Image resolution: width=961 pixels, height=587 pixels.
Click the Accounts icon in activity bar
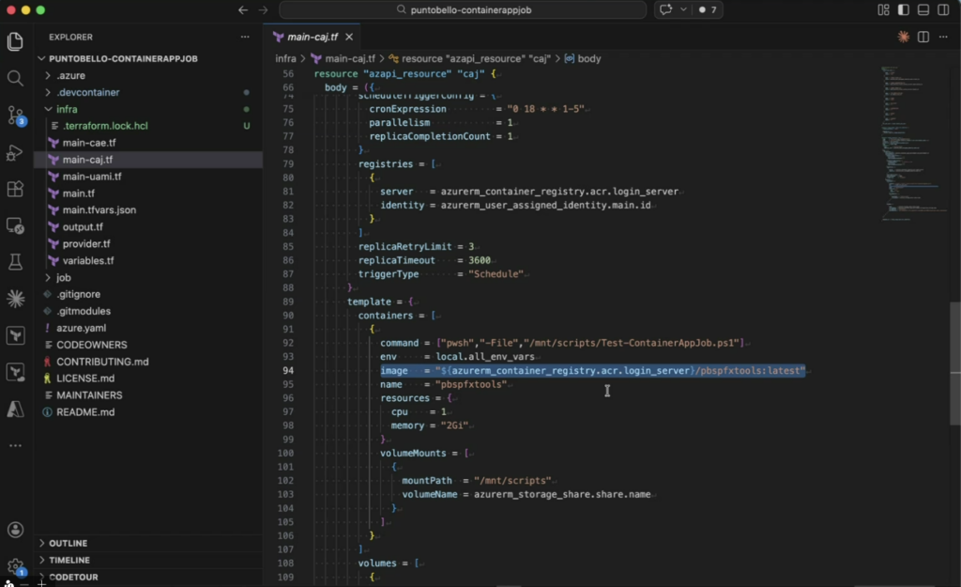(x=15, y=531)
